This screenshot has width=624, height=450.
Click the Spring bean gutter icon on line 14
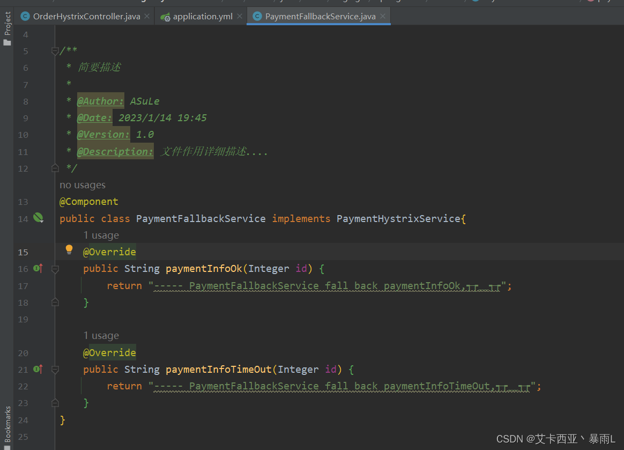pyautogui.click(x=38, y=217)
